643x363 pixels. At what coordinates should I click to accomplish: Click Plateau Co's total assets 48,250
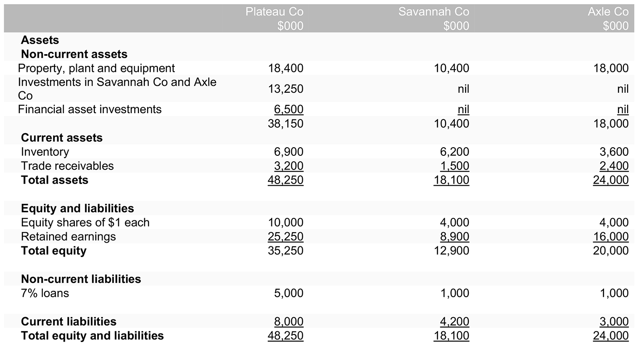click(285, 180)
